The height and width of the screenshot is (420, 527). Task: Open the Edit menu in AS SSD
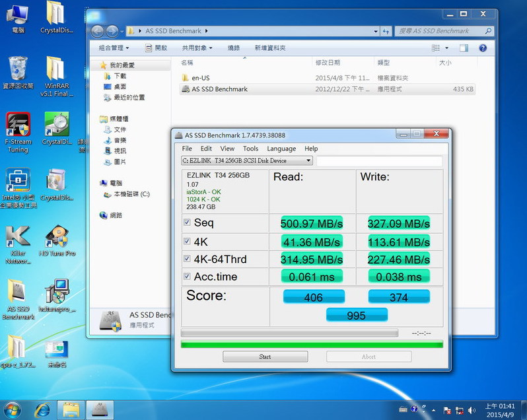click(x=206, y=149)
